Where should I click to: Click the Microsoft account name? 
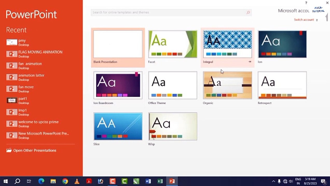click(293, 11)
